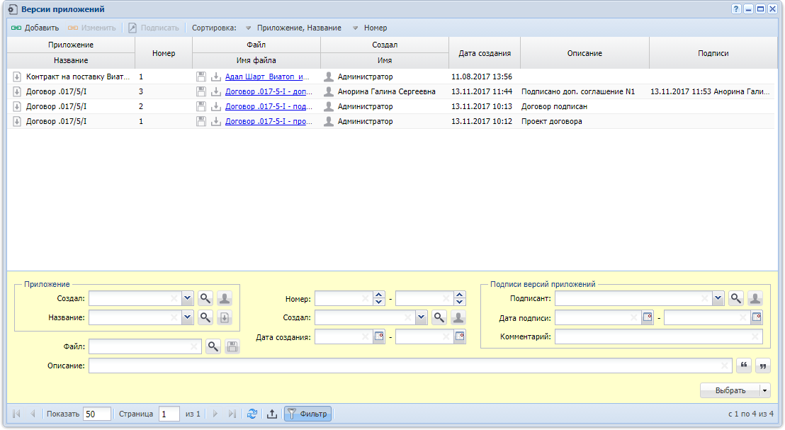Image resolution: width=785 pixels, height=430 pixels.
Task: Open calendar for Дата создания end date
Action: coord(460,336)
